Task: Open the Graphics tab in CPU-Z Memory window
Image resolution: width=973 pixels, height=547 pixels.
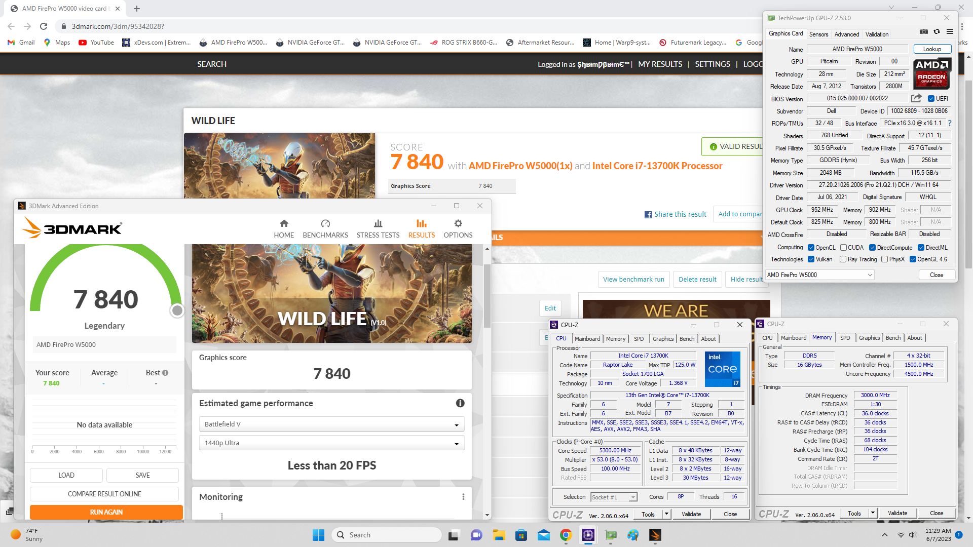Action: point(869,338)
